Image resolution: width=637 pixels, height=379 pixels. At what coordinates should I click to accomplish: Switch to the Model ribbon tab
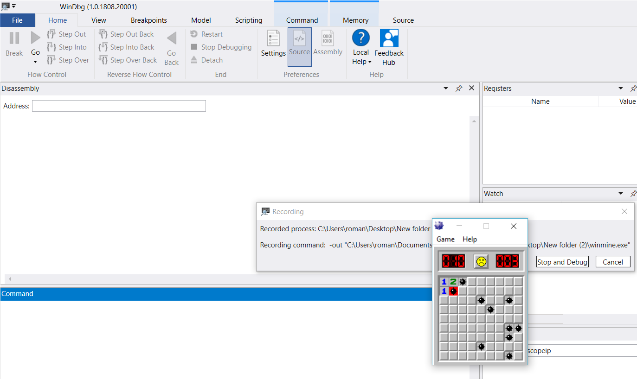click(x=201, y=20)
